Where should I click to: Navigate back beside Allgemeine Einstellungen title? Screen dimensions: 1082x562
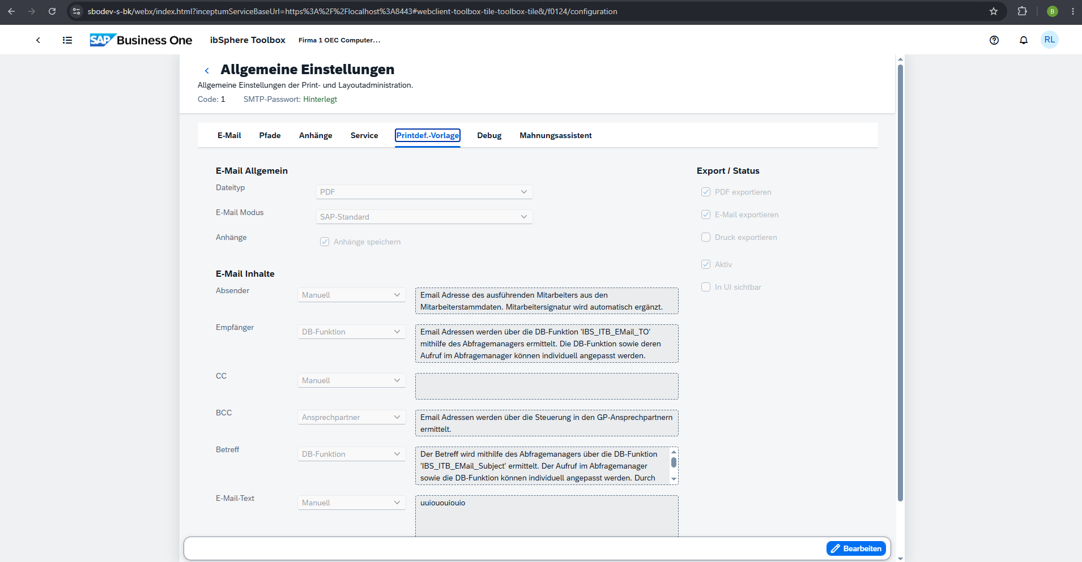[207, 70]
